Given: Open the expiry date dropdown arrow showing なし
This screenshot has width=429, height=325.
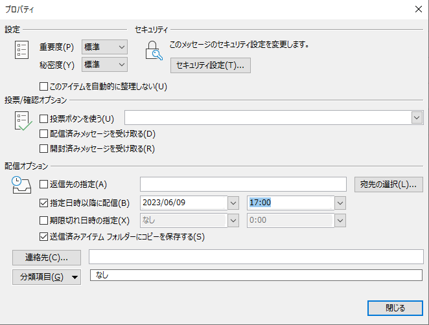Looking at the screenshot, I should pyautogui.click(x=233, y=221).
